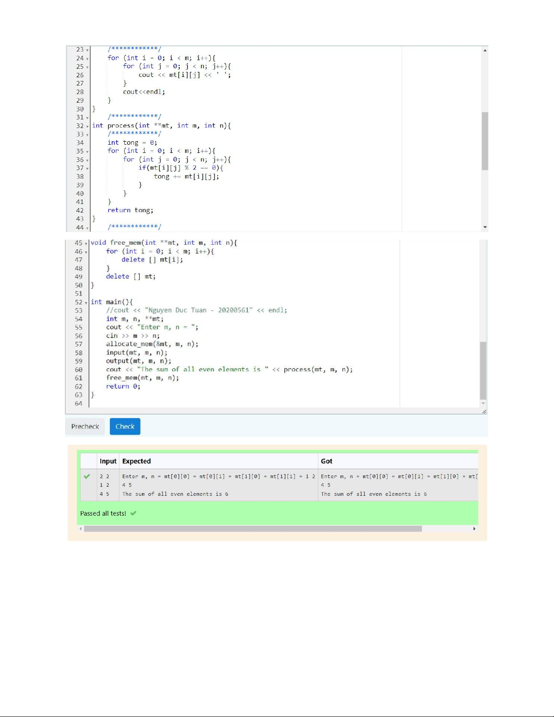Fold the main function at line 52

pyautogui.click(x=86, y=303)
